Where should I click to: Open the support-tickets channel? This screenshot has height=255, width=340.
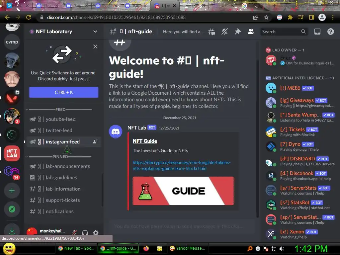coord(63,200)
